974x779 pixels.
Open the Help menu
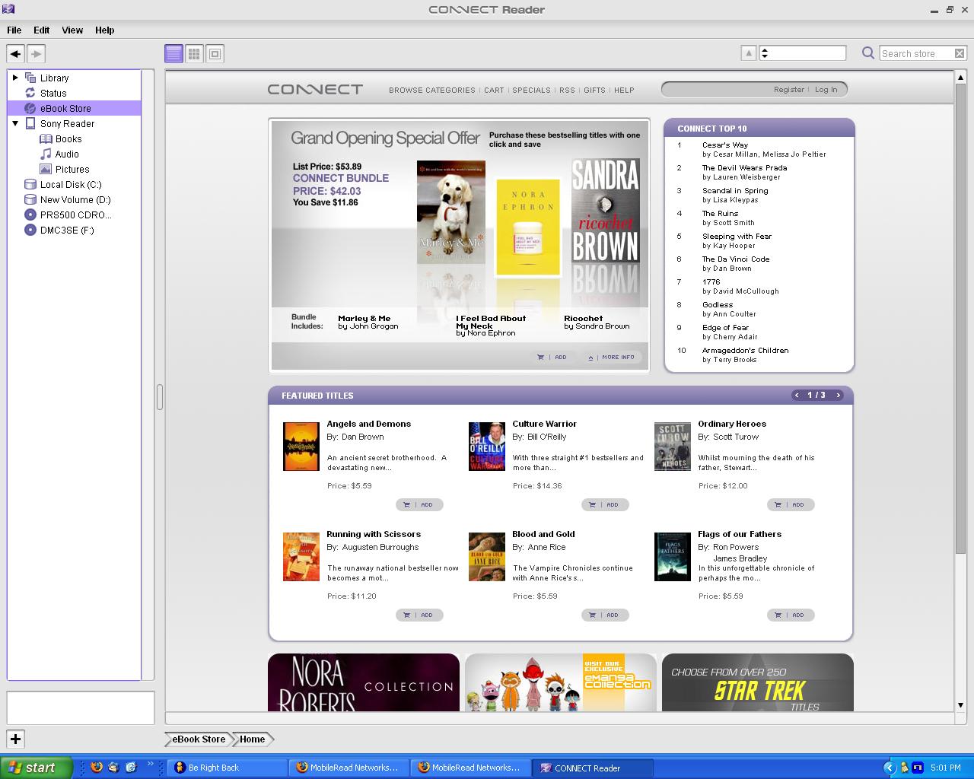tap(105, 30)
